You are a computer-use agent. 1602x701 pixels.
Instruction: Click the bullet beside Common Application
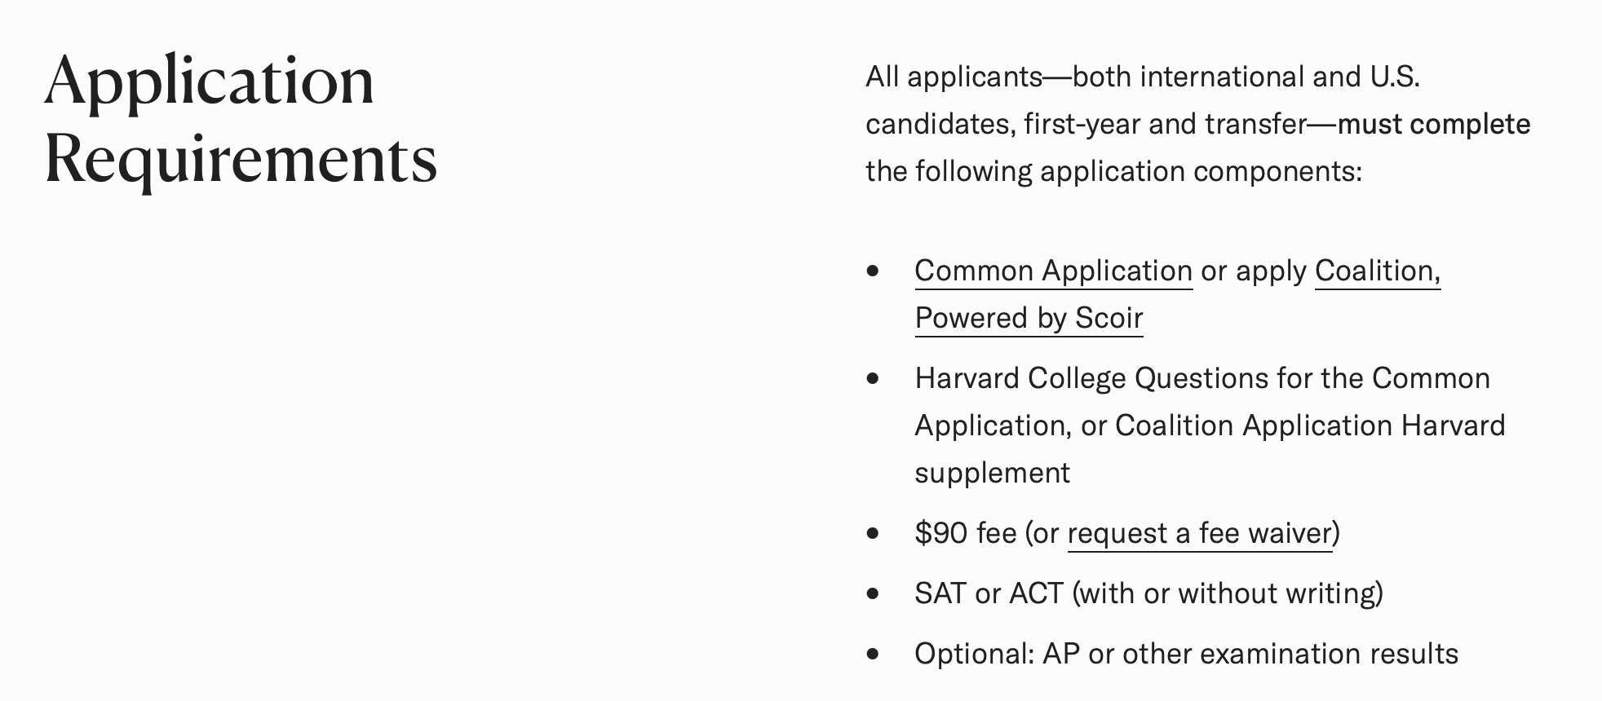(x=874, y=271)
